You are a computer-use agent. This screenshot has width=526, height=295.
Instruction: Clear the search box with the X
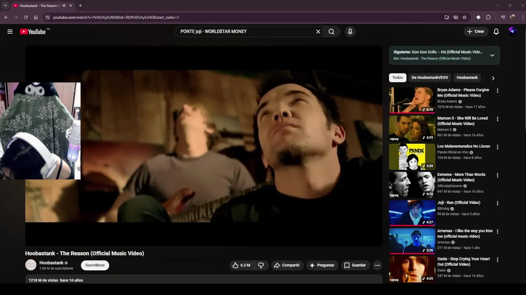(318, 32)
